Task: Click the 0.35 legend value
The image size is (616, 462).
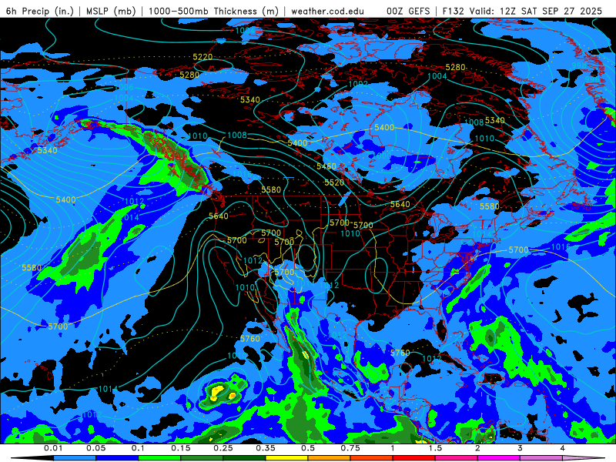Action: pyautogui.click(x=266, y=448)
